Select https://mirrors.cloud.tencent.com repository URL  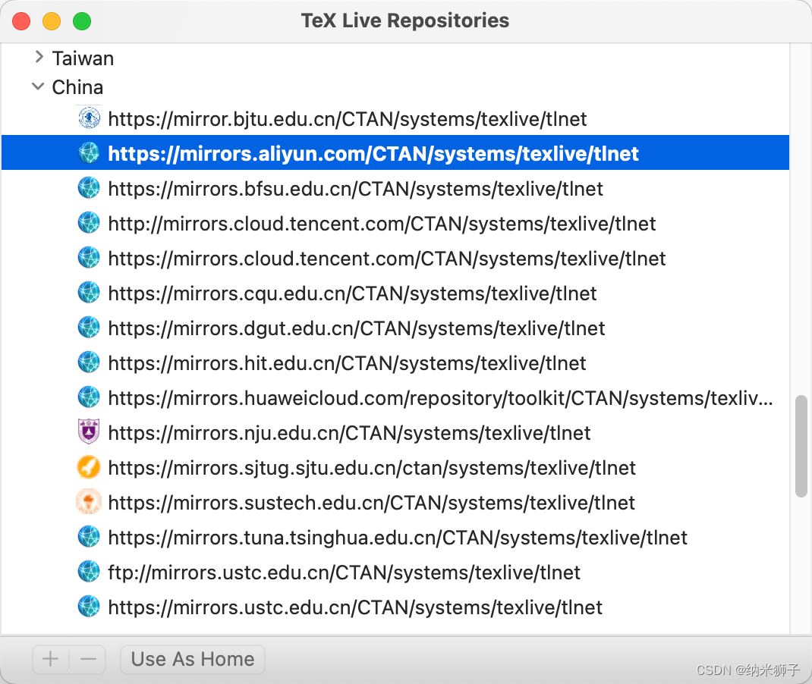pyautogui.click(x=387, y=259)
